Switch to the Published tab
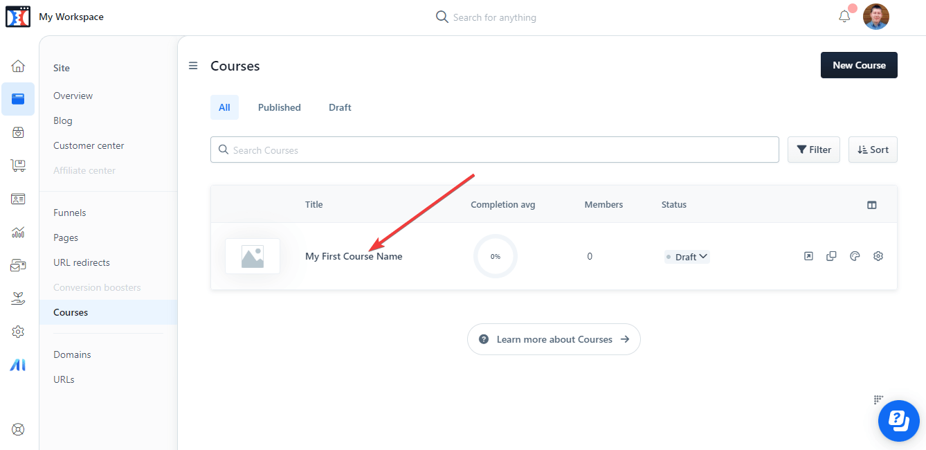The height and width of the screenshot is (450, 926). [279, 107]
